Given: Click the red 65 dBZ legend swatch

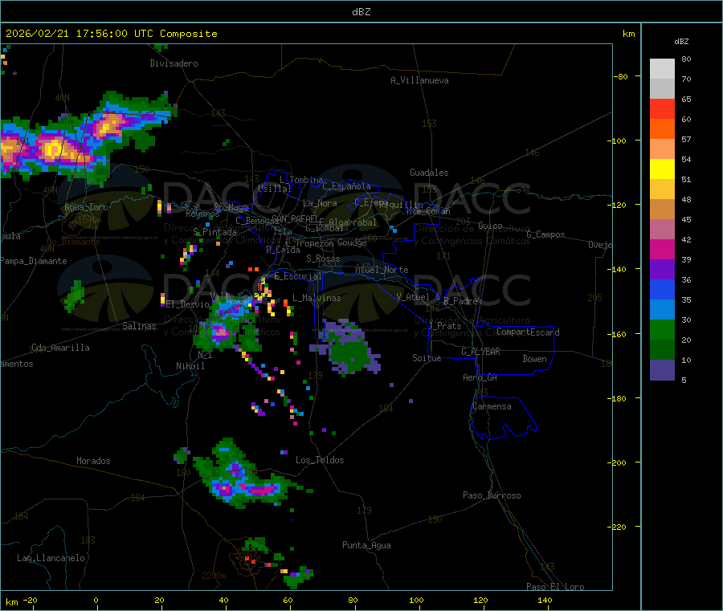Looking at the screenshot, I should click(662, 108).
